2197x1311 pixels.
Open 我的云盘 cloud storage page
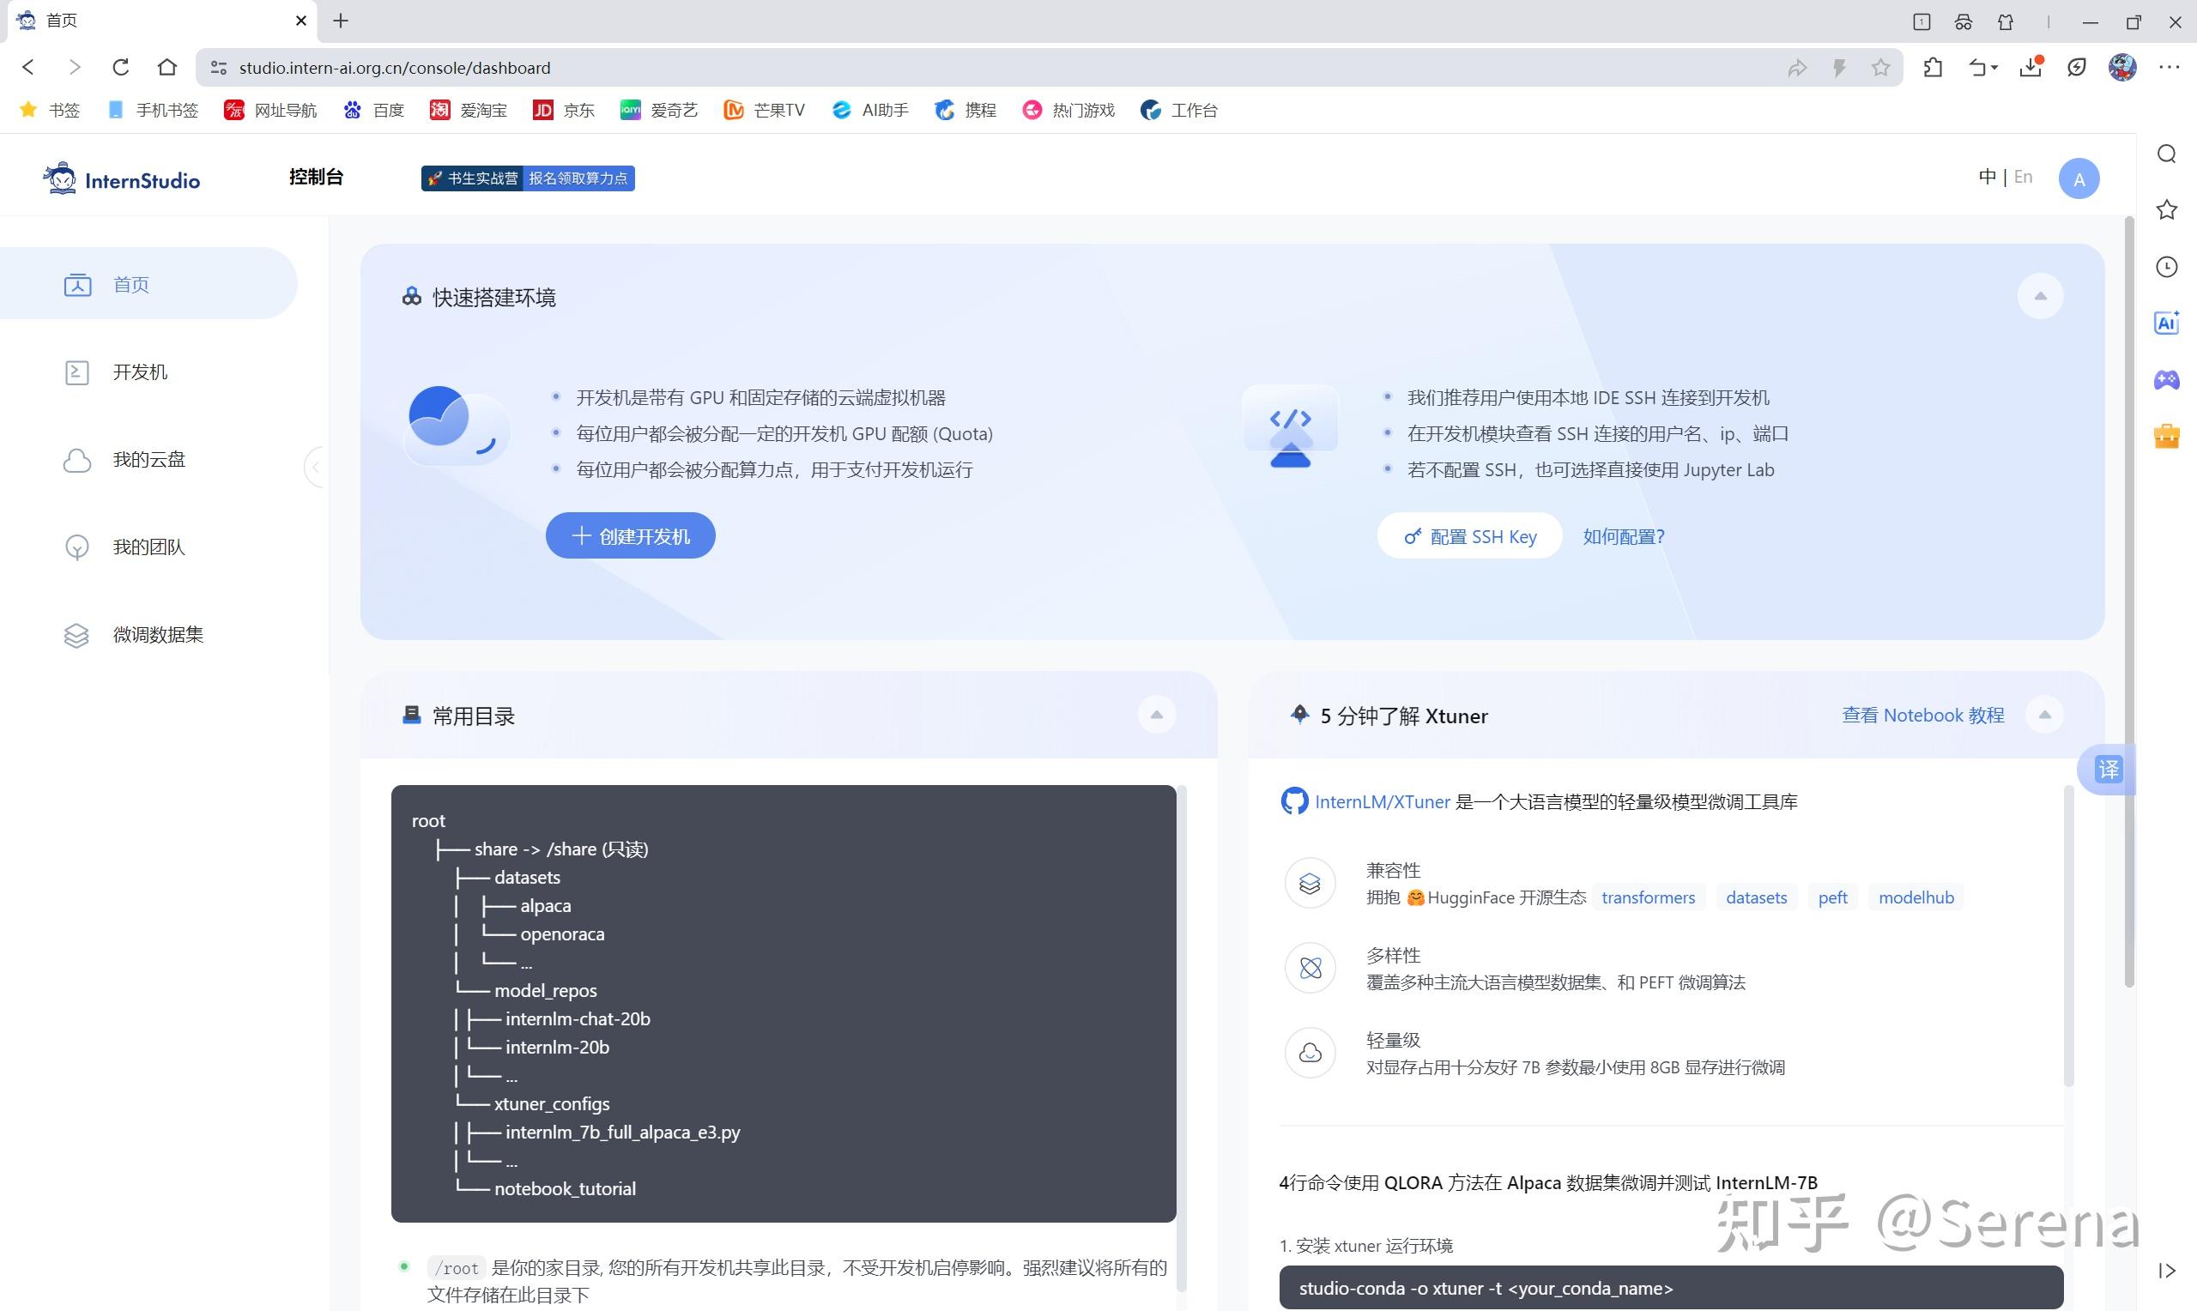point(148,459)
